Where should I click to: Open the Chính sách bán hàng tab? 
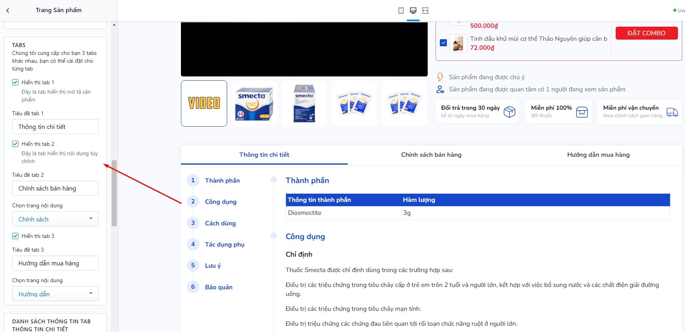click(431, 155)
